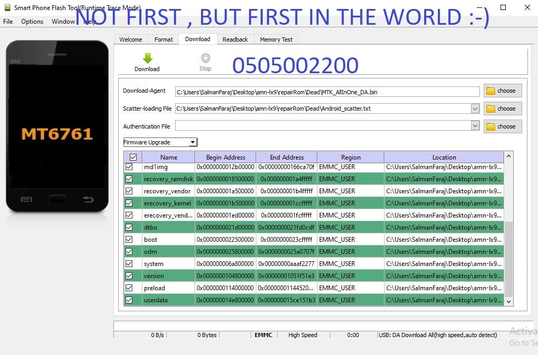Click the Name column header
The width and height of the screenshot is (538, 355).
pos(168,157)
